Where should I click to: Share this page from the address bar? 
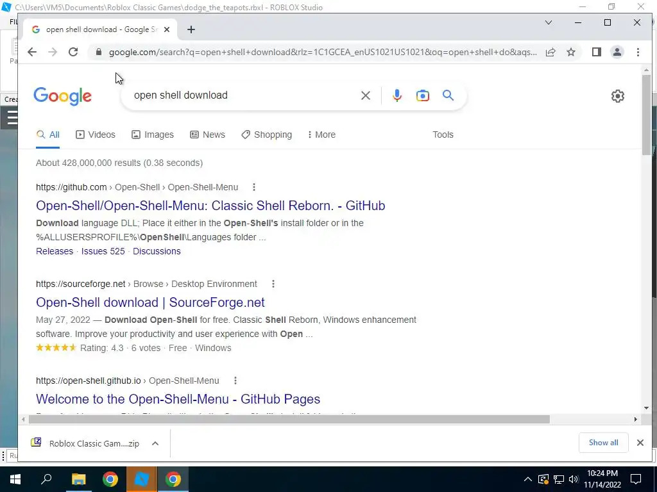coord(550,52)
